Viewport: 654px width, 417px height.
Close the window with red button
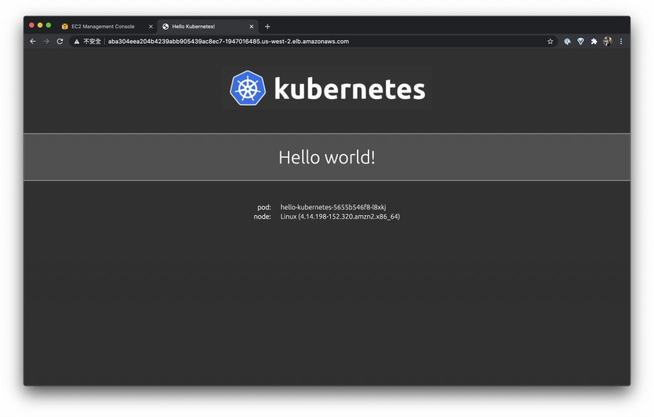32,25
